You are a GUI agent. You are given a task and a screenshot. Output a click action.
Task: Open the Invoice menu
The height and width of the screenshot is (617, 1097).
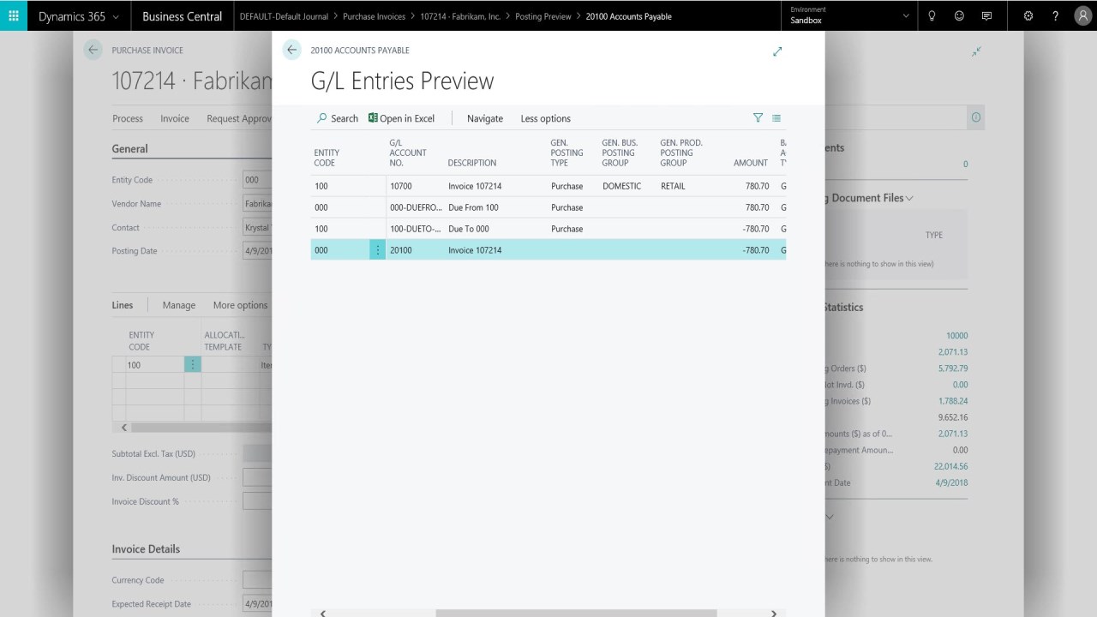coord(175,118)
